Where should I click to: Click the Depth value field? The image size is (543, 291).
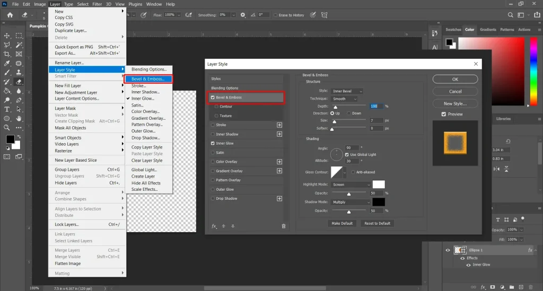tap(376, 106)
